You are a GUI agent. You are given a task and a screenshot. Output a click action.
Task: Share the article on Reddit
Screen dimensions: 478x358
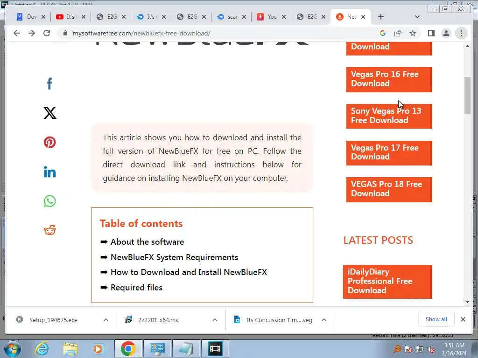[49, 230]
